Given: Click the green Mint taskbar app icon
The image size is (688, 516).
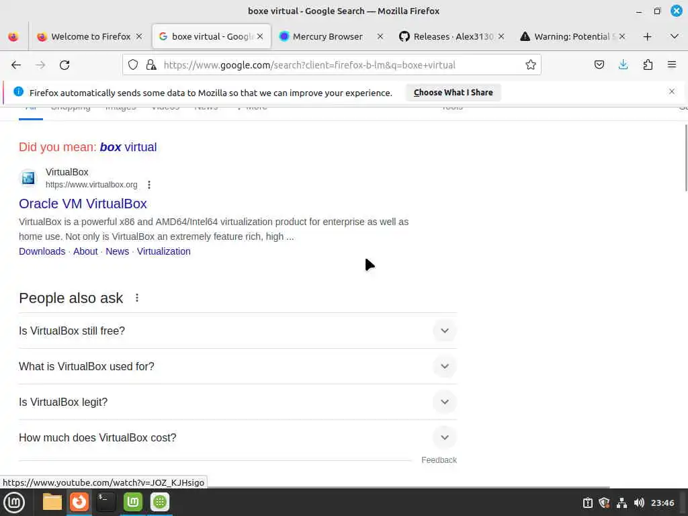Looking at the screenshot, I should (x=133, y=502).
